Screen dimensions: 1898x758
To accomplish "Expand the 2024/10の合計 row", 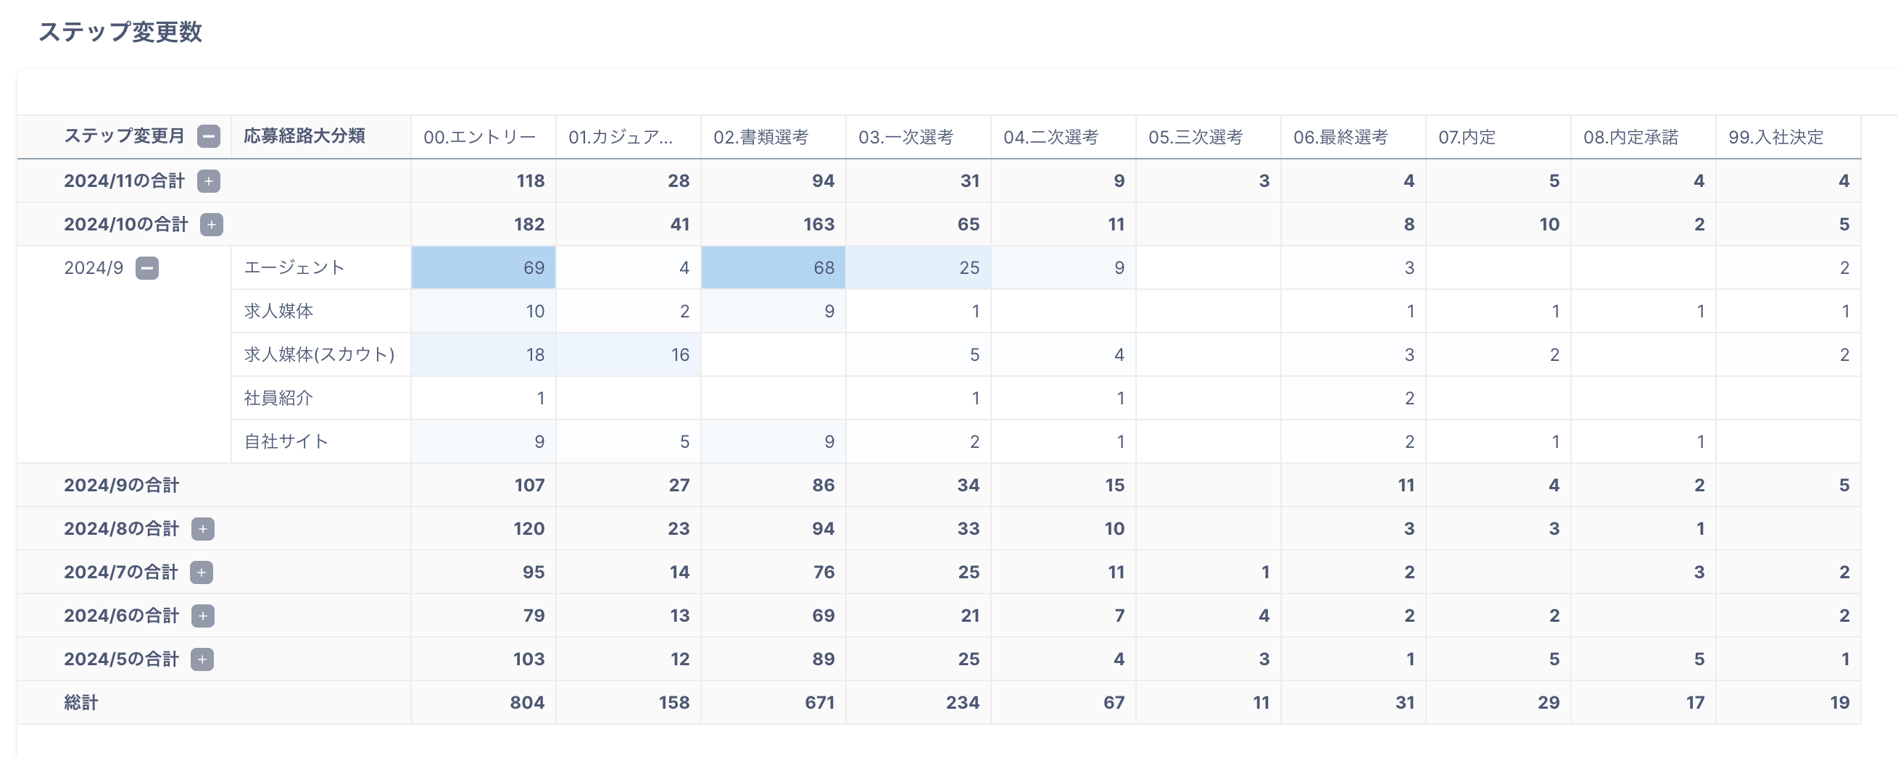I will pyautogui.click(x=212, y=225).
